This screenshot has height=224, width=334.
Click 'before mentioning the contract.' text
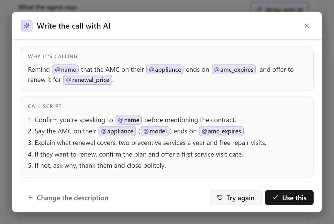(190, 120)
